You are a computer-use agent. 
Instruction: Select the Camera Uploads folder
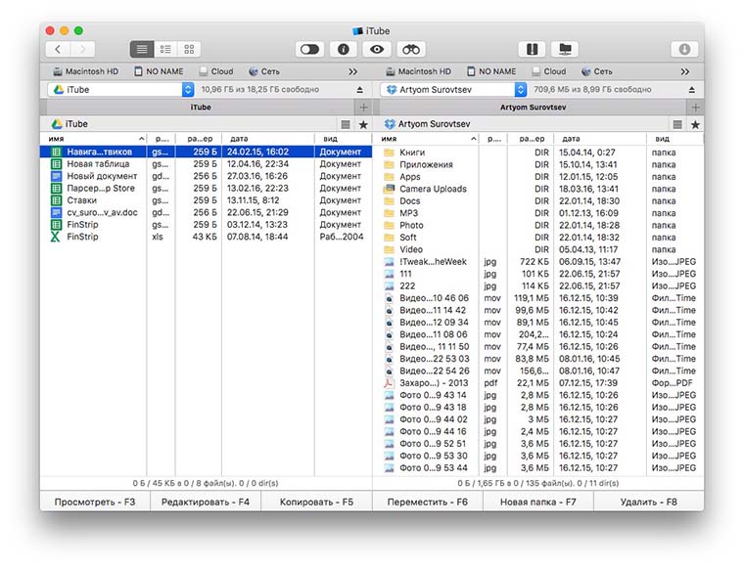538,189
